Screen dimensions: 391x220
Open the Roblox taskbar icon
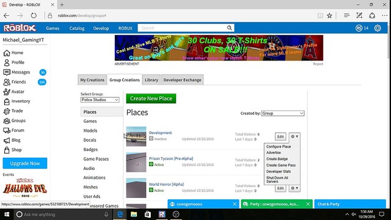162,215
